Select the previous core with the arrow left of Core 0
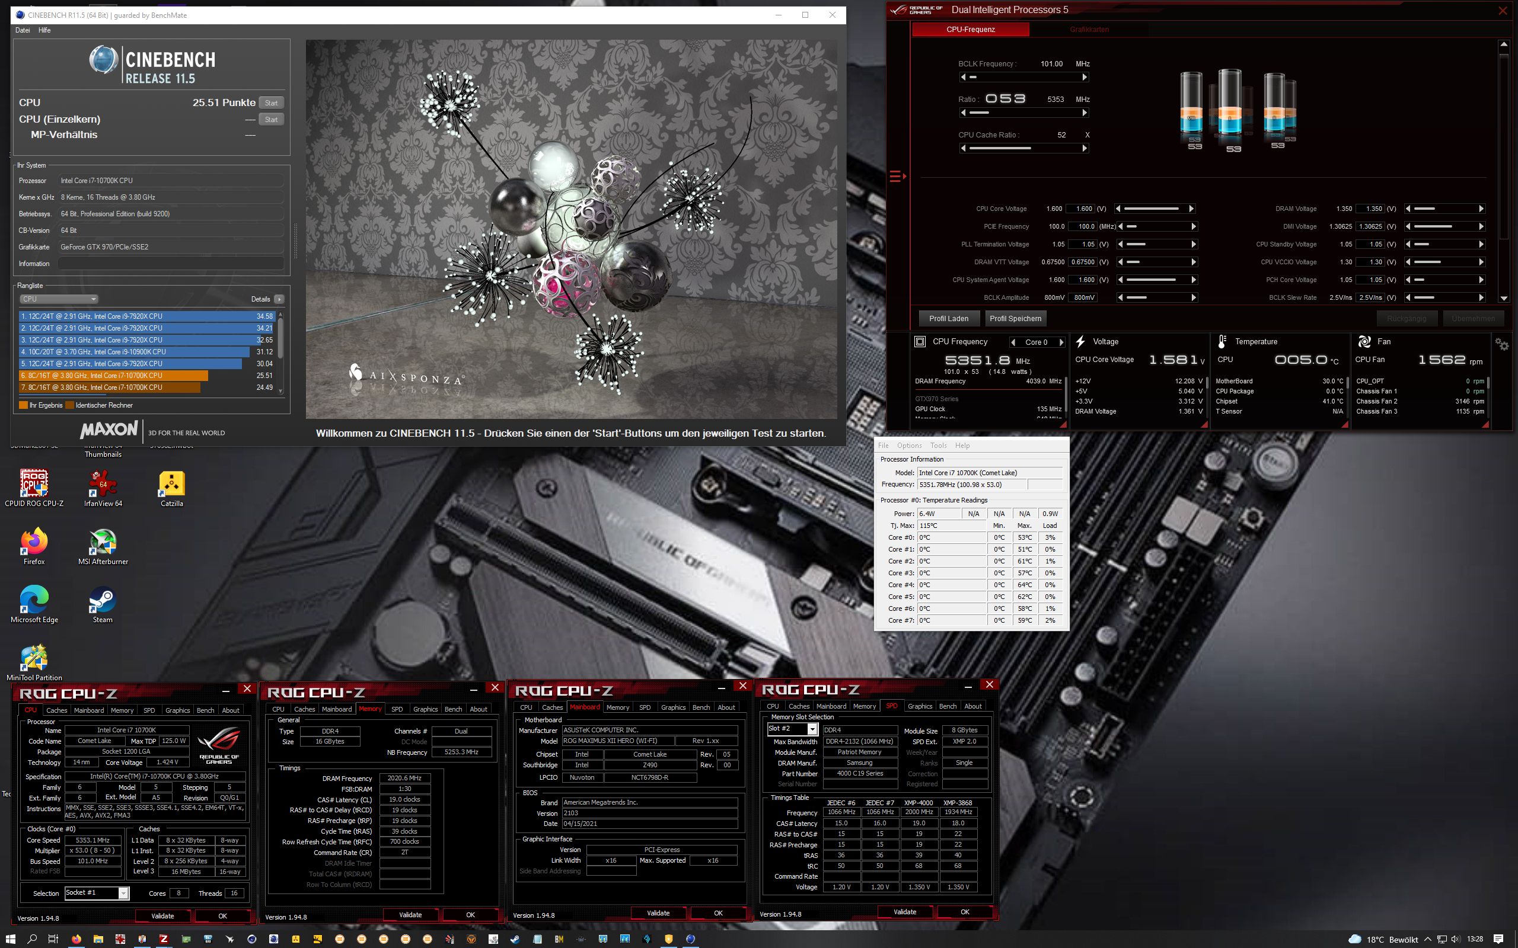 click(1012, 342)
